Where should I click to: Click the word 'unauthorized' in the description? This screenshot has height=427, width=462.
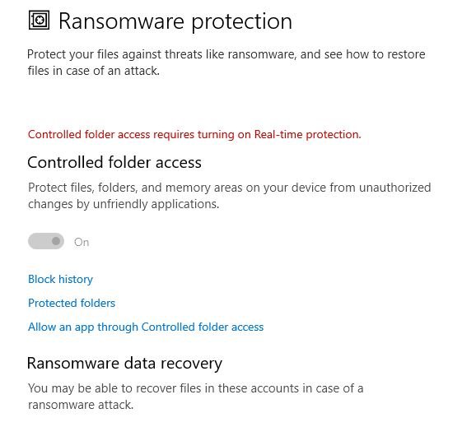tap(395, 188)
